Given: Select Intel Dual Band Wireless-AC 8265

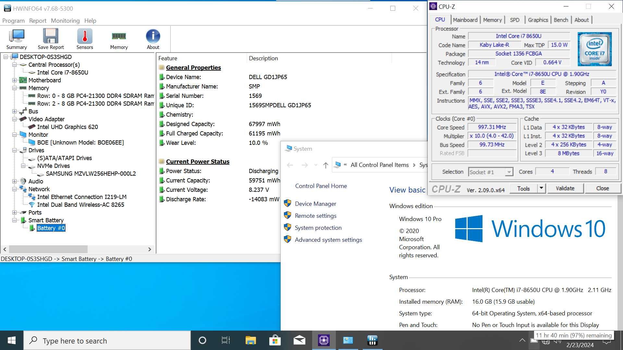Looking at the screenshot, I should click(80, 205).
